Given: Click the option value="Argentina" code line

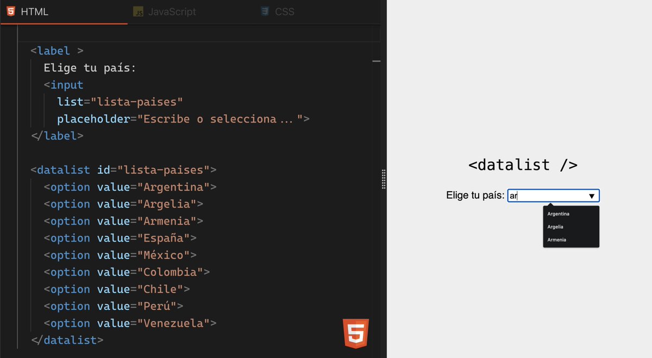Looking at the screenshot, I should 130,187.
